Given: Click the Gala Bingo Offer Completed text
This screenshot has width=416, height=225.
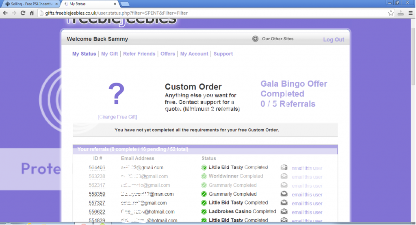Looking at the screenshot, I should [x=294, y=89].
